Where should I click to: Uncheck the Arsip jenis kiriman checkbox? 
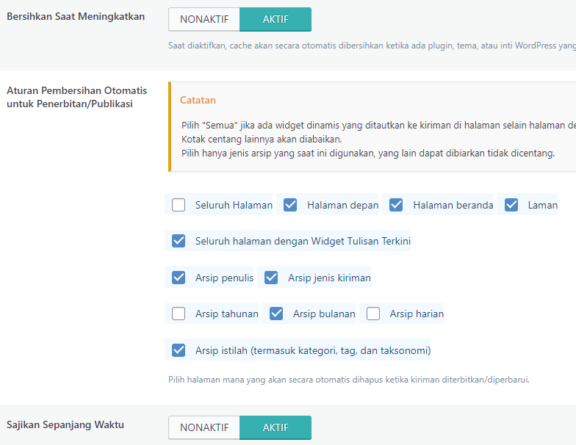tap(271, 278)
